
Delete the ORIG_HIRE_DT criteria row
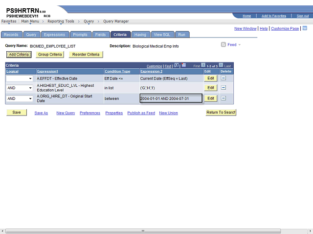(224, 98)
